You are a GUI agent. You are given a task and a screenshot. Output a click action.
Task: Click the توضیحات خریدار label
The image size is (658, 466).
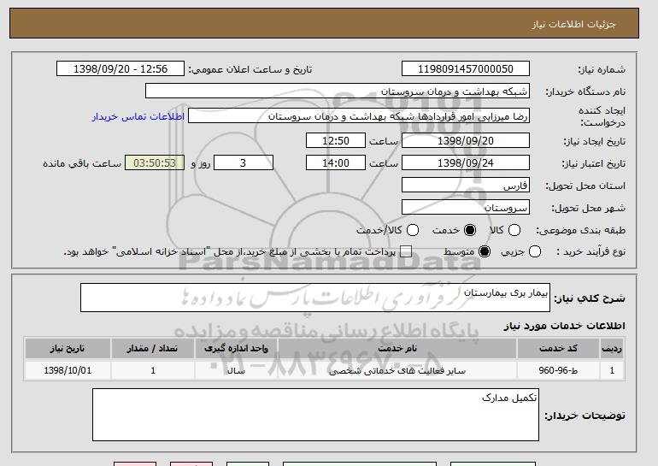[x=585, y=416]
